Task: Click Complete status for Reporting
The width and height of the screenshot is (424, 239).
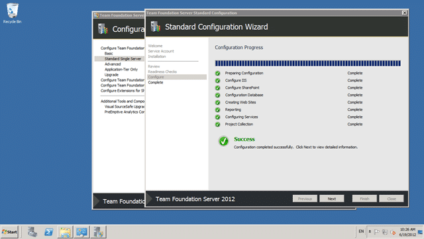Action: tap(355, 110)
